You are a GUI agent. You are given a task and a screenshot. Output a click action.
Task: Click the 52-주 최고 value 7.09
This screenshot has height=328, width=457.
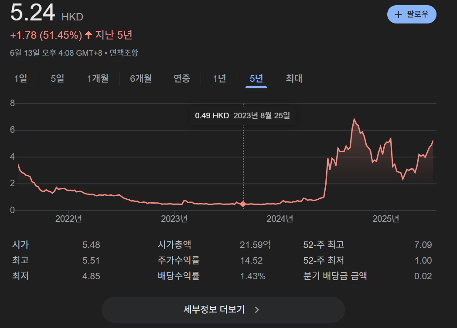(423, 245)
